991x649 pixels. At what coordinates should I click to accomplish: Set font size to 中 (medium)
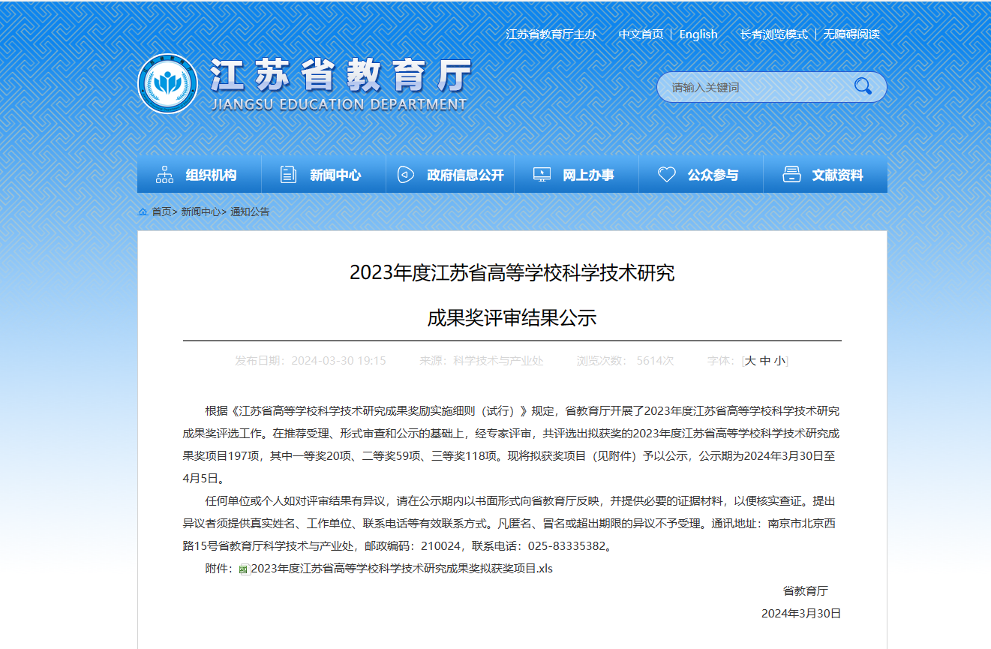(765, 361)
